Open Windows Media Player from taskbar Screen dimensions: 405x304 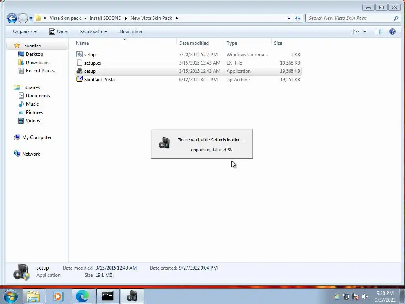pyautogui.click(x=58, y=296)
